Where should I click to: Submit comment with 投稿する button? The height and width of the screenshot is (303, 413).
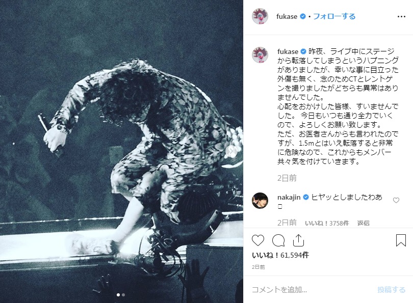coord(391,290)
